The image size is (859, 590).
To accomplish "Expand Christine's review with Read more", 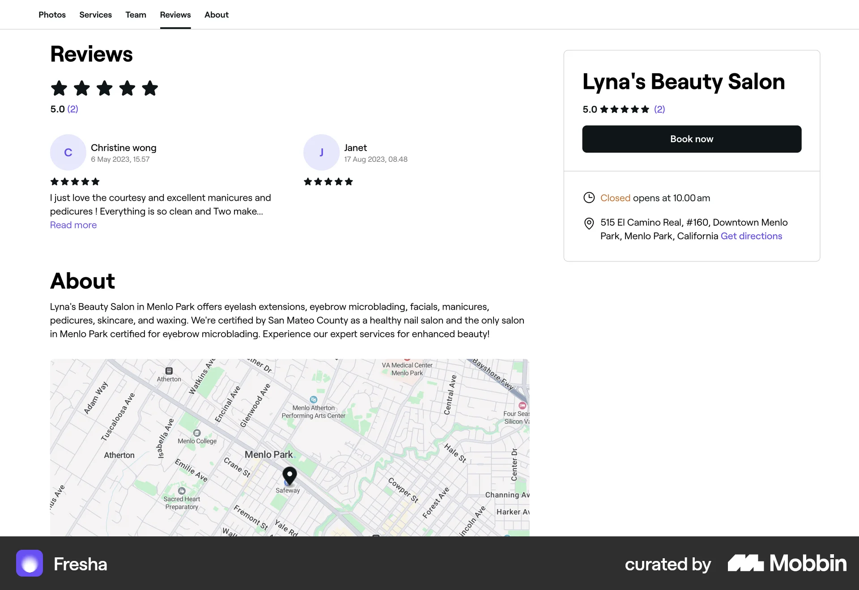I will (73, 225).
